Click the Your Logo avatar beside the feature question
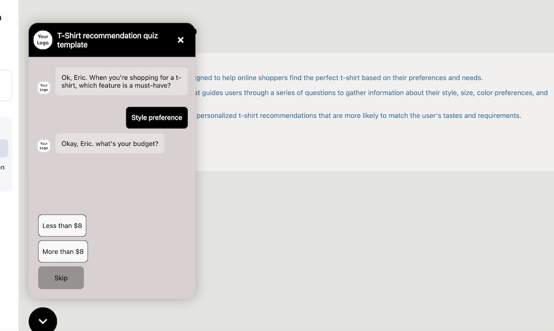Image resolution: width=554 pixels, height=331 pixels. 44,87
